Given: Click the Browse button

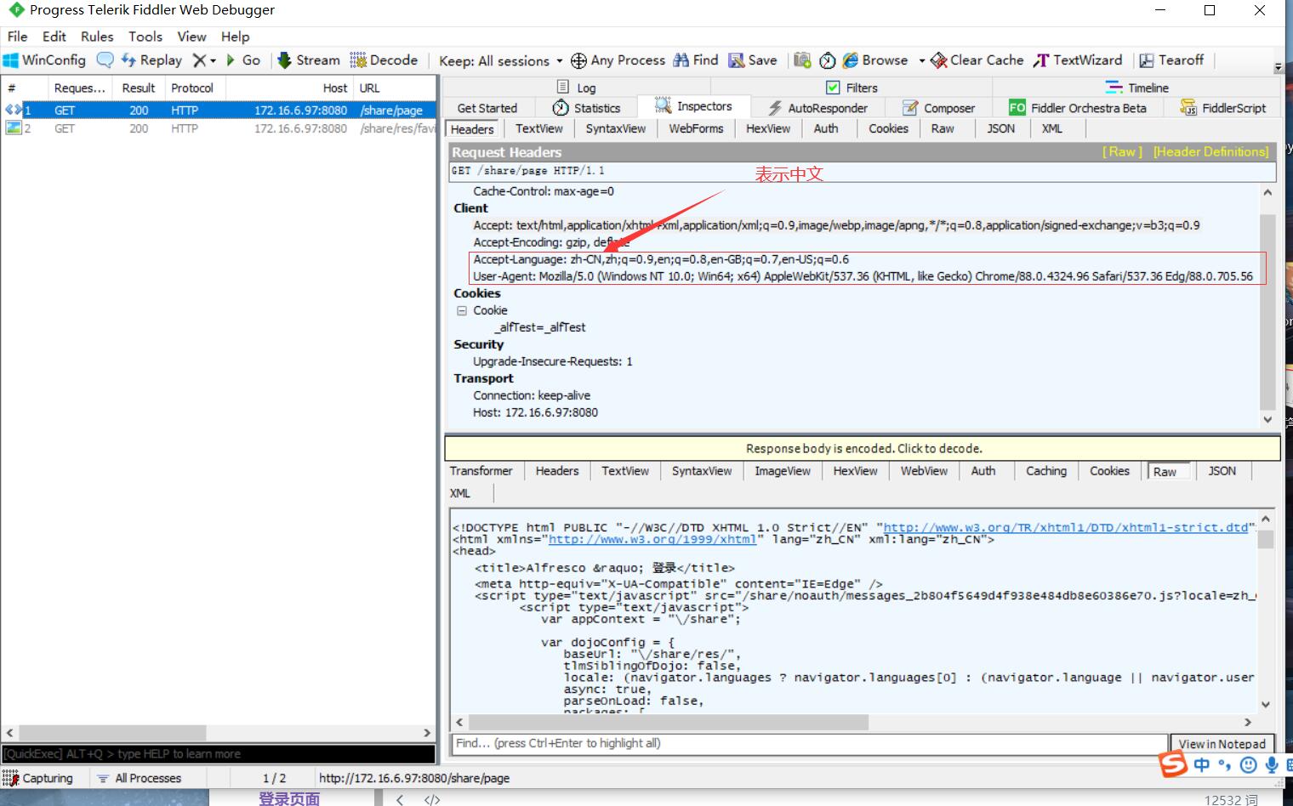Looking at the screenshot, I should pyautogui.click(x=875, y=60).
